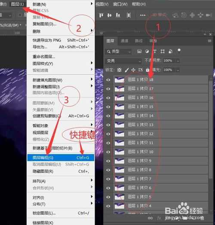The image size is (215, 225).
Task: Hide layer 图层 1 拷贝 13
Action: click(108, 125)
